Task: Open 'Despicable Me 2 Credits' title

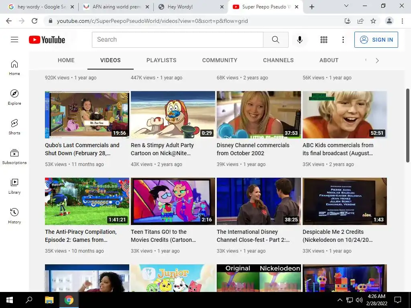Action: pos(338,236)
